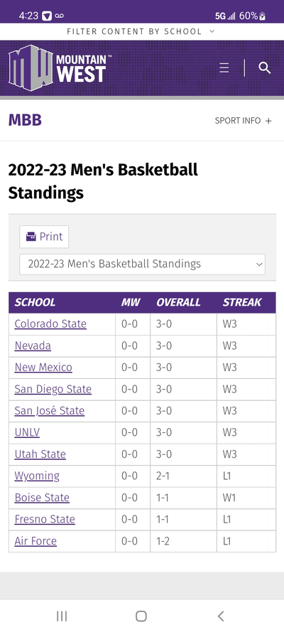Screen dimensions: 284x632
Task: Select the Boise State link
Action: (x=42, y=498)
